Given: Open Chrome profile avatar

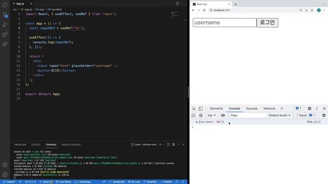Looking at the screenshot, I should pyautogui.click(x=319, y=10).
